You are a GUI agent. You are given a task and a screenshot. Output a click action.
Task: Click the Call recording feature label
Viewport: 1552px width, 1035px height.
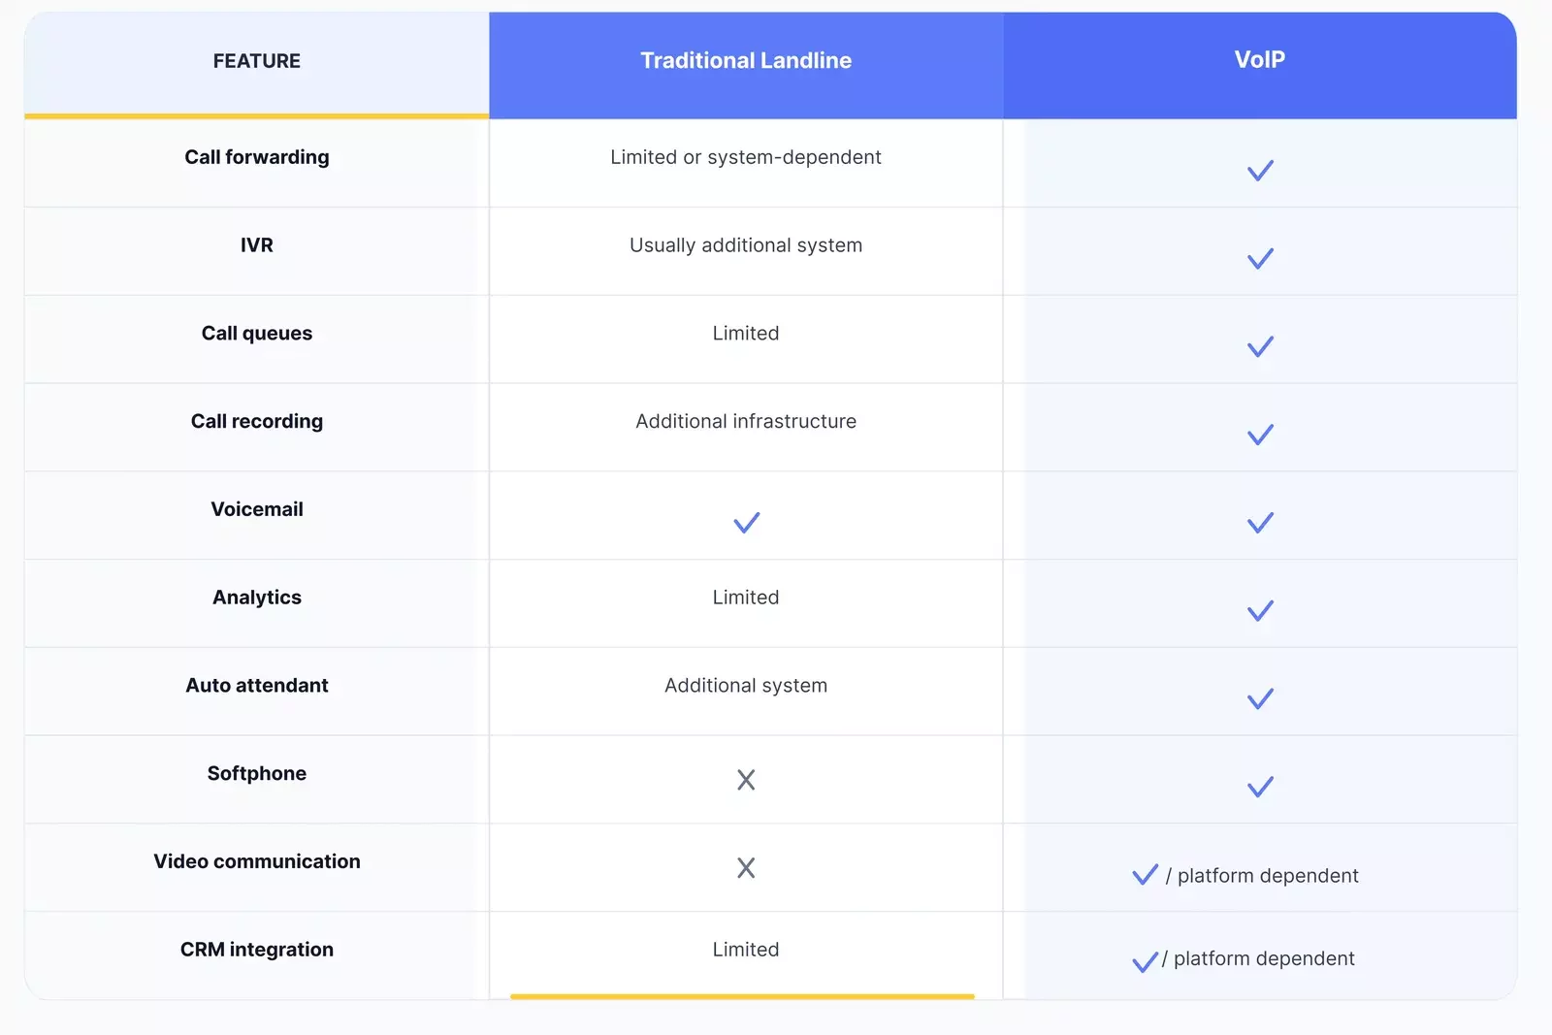pos(257,421)
